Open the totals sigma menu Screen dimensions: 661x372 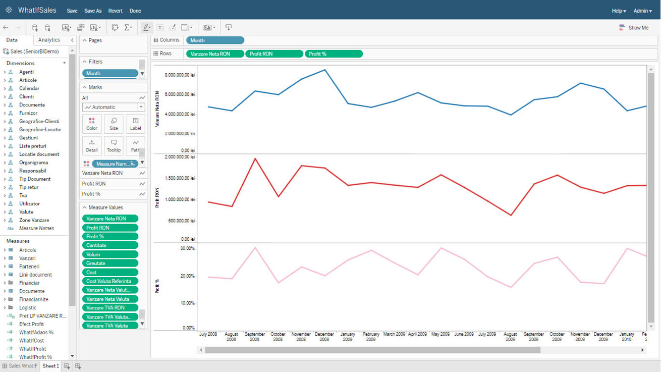[x=129, y=28]
